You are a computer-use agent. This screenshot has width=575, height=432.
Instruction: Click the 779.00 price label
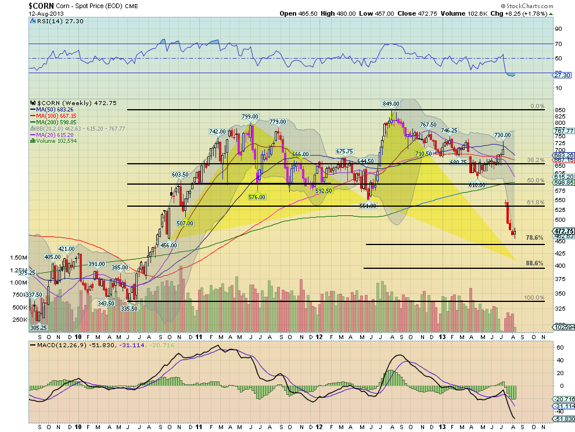pos(278,121)
